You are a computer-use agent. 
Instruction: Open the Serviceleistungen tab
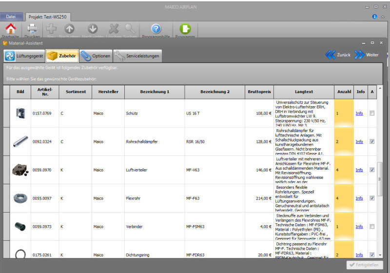137,56
